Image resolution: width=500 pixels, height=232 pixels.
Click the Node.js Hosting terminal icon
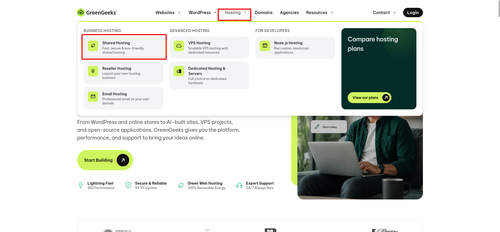(265, 46)
